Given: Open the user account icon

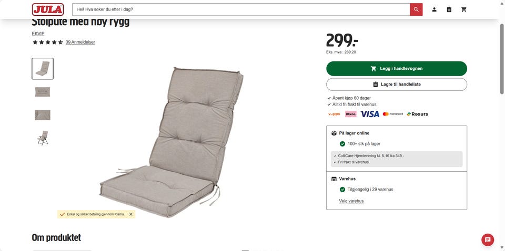Looking at the screenshot, I should pos(434,9).
